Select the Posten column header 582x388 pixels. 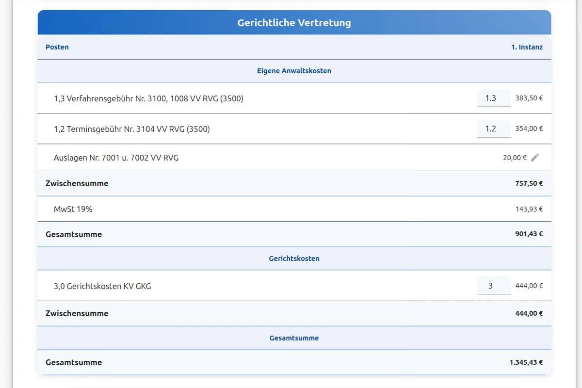click(x=57, y=47)
